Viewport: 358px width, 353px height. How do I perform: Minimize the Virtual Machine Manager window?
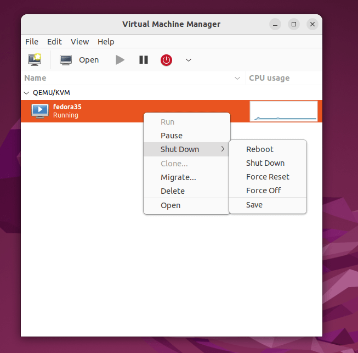click(x=275, y=24)
